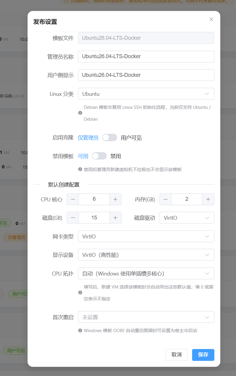Click info icon beside Windows 模板 OOBE hint
Screen dimensions: 236x376
pos(80,330)
